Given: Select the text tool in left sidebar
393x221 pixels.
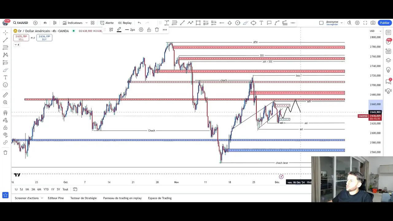Looking at the screenshot, I should pyautogui.click(x=5, y=77).
